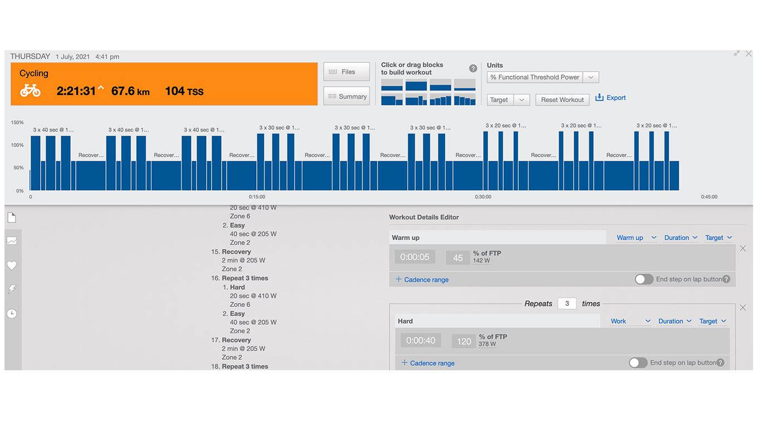Click plus icon for Warm up cadence range
The height and width of the screenshot is (427, 761).
pyautogui.click(x=398, y=279)
